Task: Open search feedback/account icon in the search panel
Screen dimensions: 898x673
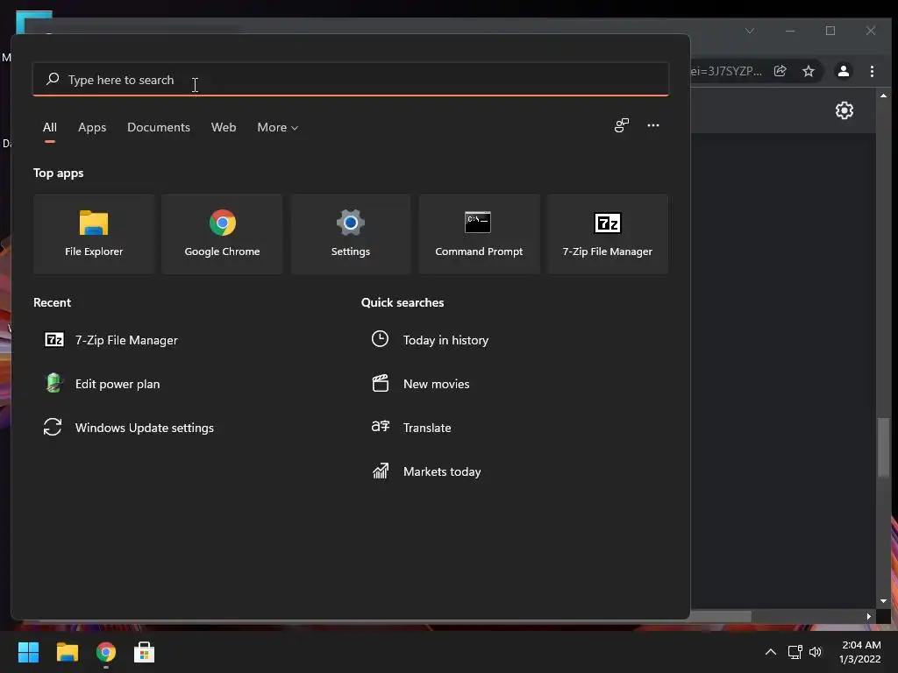Action: [622, 125]
